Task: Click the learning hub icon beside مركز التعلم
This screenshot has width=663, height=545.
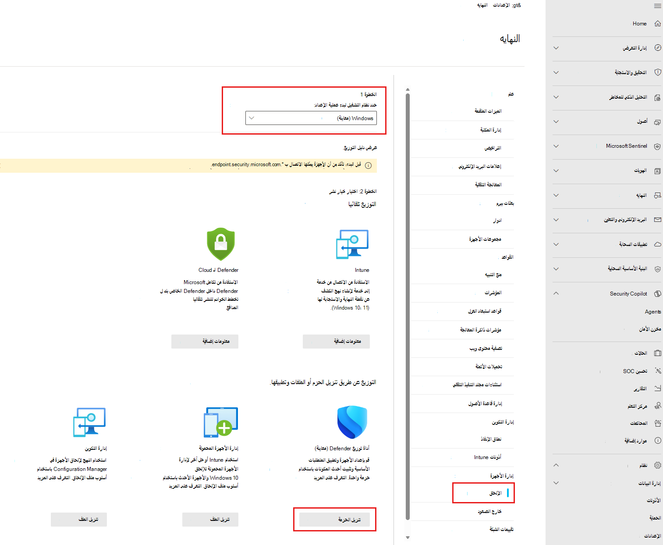Action: point(657,406)
